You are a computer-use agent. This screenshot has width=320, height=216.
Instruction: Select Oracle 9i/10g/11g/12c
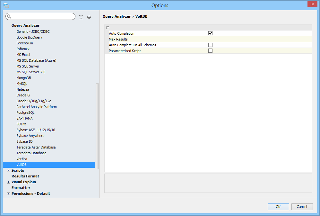34,101
